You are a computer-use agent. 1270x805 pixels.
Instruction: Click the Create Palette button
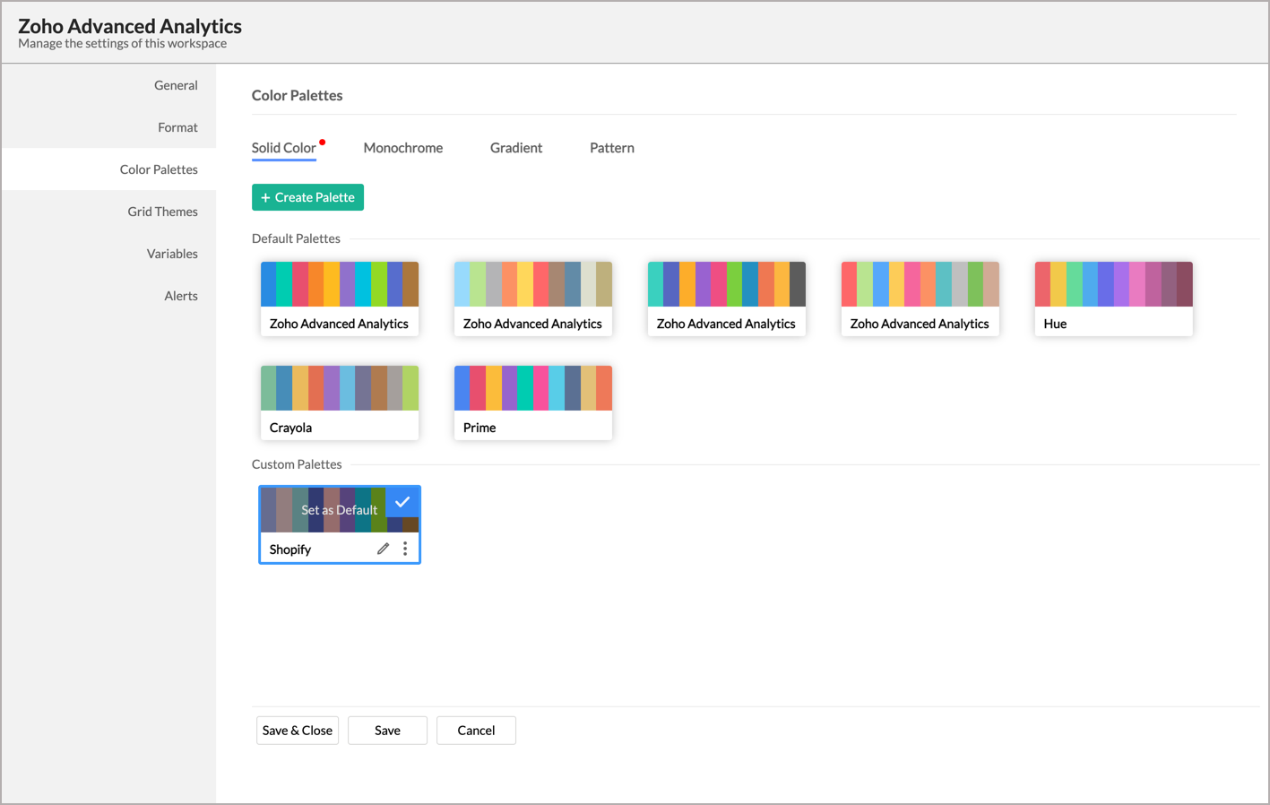coord(307,197)
